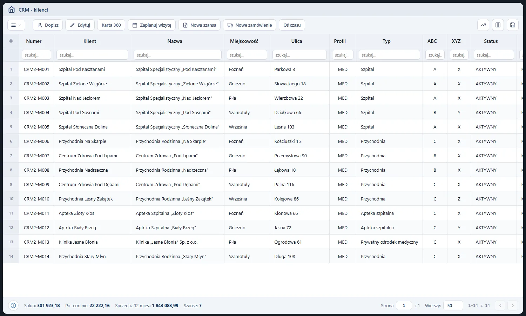The image size is (526, 316).
Task: Click the Strona page number field
Action: [x=404, y=305]
